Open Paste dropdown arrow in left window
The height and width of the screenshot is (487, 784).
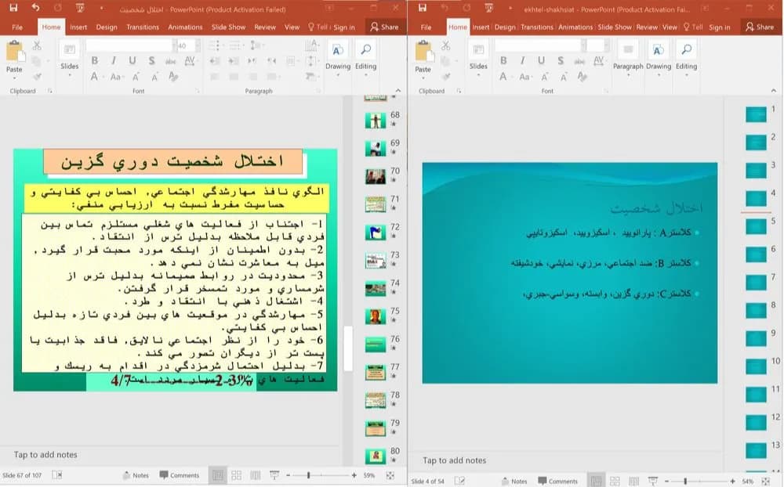pyautogui.click(x=14, y=78)
